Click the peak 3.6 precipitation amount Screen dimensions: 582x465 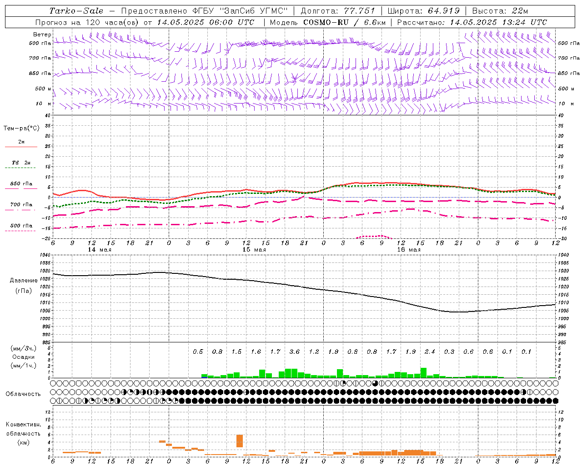coord(295,352)
